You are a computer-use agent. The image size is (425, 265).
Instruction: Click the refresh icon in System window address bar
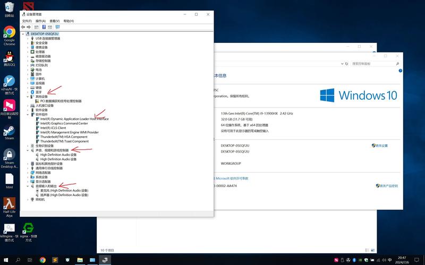[346, 64]
